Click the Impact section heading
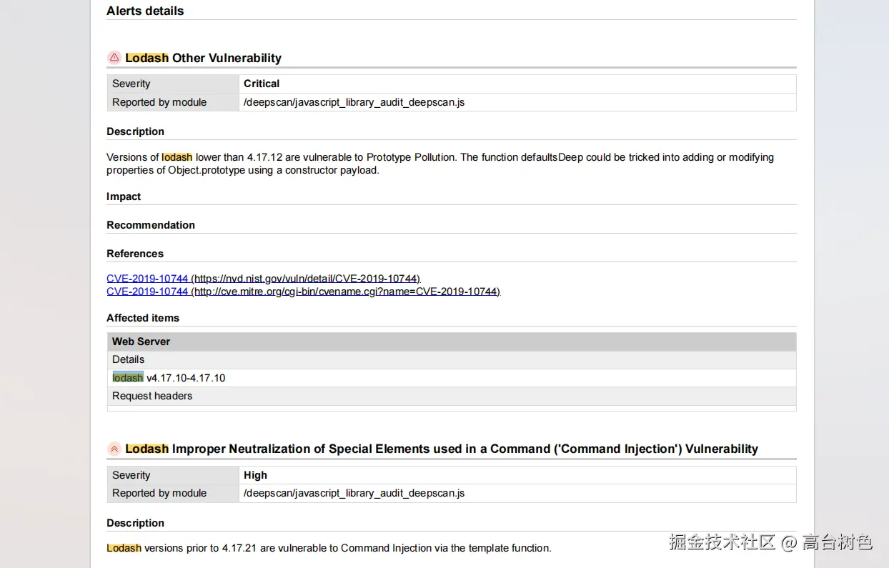889x568 pixels. (x=124, y=196)
